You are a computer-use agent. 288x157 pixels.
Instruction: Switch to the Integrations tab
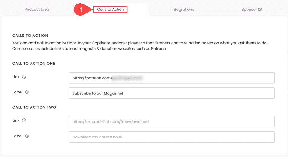coord(183,10)
